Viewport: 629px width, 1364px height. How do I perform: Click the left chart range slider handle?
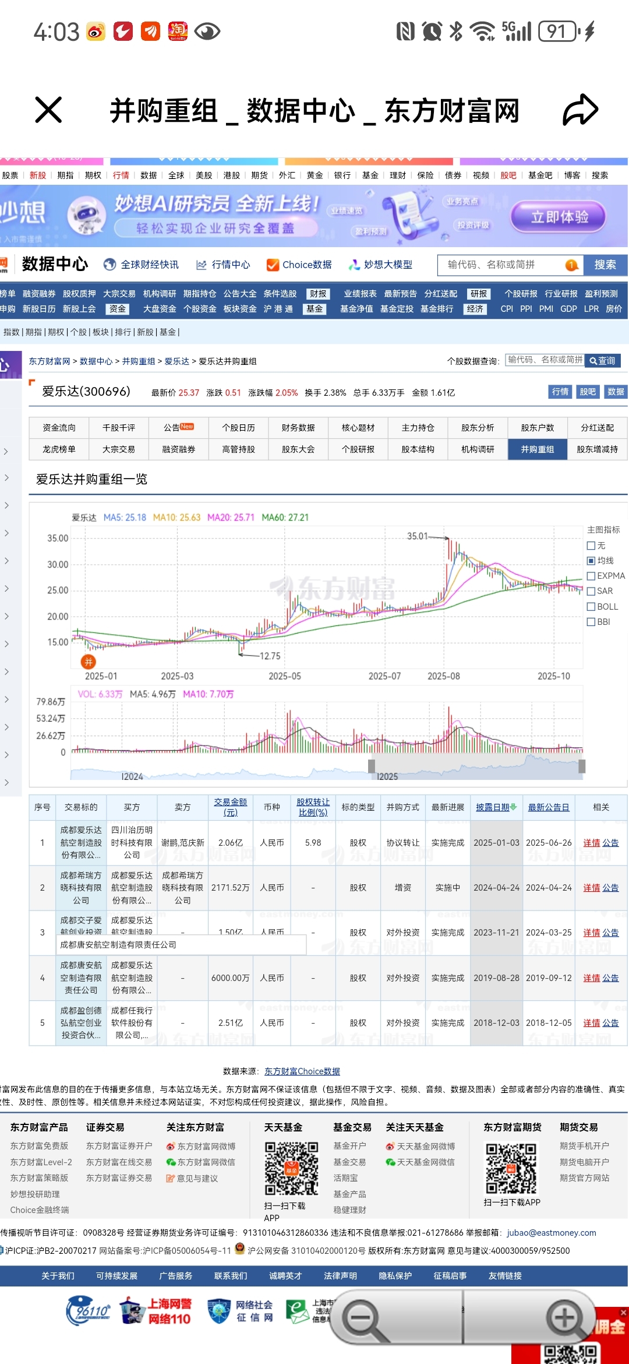(372, 766)
